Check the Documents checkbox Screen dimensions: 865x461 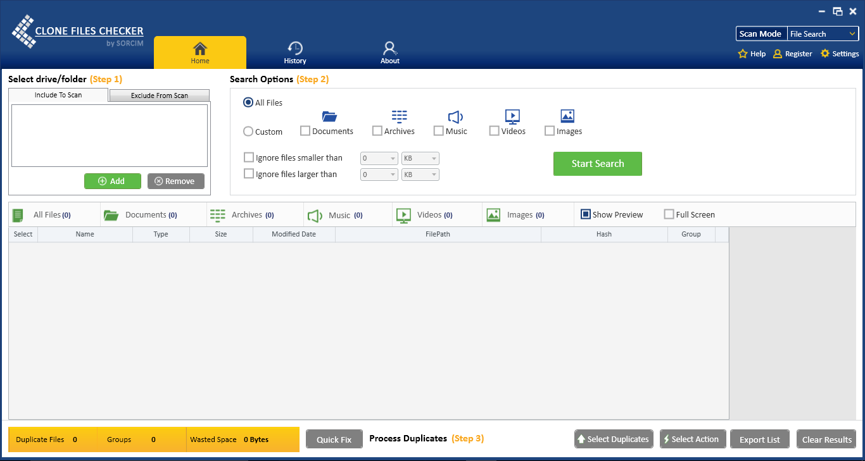point(305,131)
